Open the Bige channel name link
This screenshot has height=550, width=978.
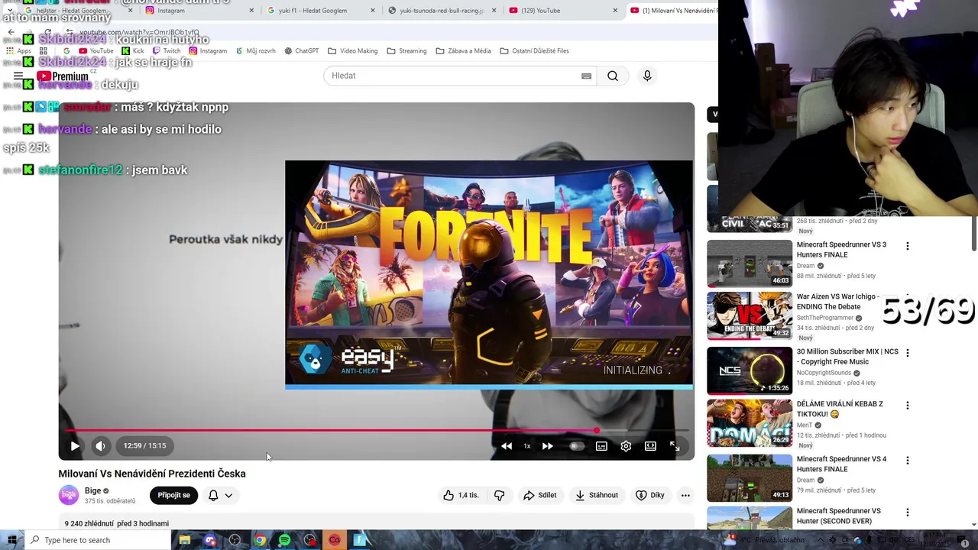pyautogui.click(x=92, y=490)
